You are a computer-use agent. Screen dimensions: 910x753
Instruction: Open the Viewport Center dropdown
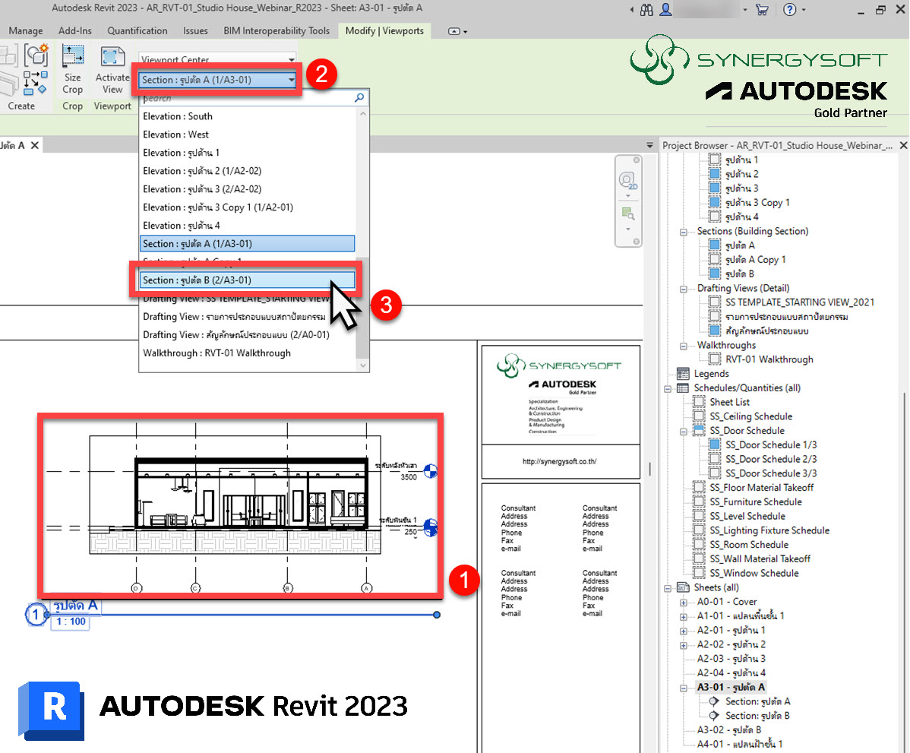click(x=217, y=59)
